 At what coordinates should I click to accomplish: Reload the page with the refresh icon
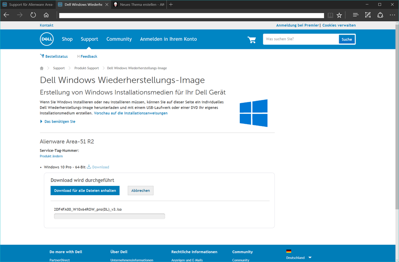33,15
